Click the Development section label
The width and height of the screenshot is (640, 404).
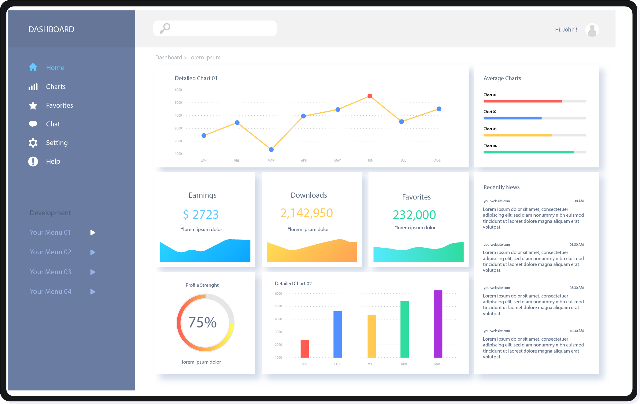(x=50, y=213)
